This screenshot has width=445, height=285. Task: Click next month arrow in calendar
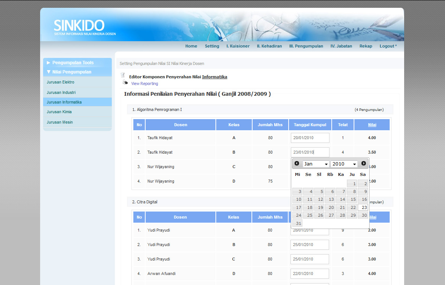364,163
